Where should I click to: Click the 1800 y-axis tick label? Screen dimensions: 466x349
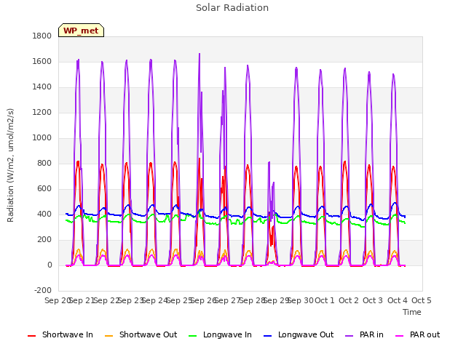click(42, 36)
